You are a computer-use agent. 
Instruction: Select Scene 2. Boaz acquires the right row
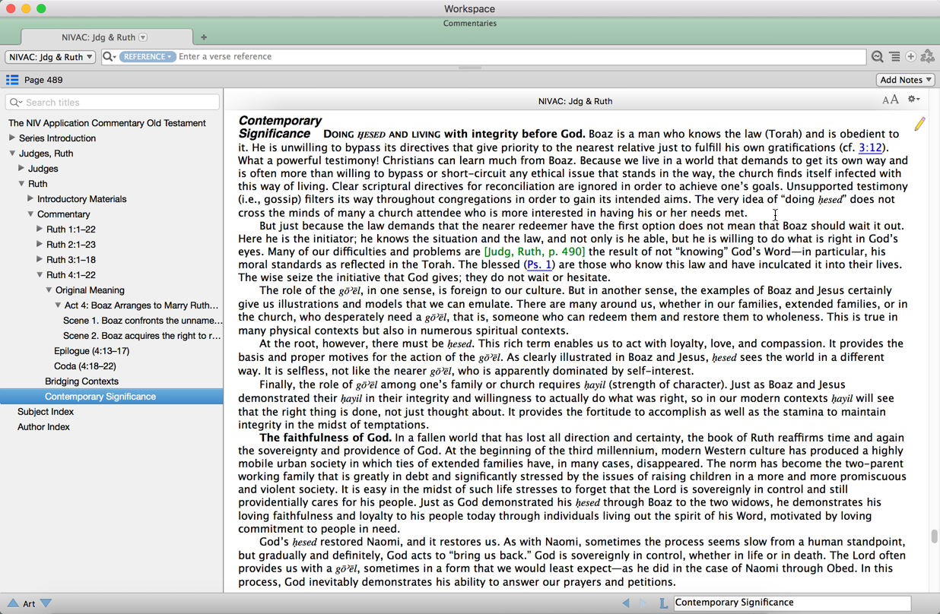(x=142, y=336)
